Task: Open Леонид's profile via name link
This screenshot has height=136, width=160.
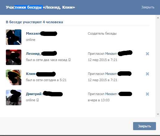Action: (41, 54)
